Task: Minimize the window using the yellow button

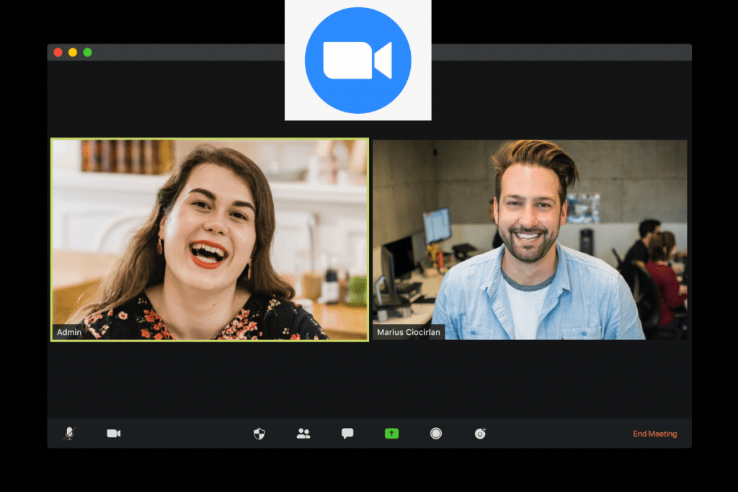Action: pyautogui.click(x=73, y=53)
